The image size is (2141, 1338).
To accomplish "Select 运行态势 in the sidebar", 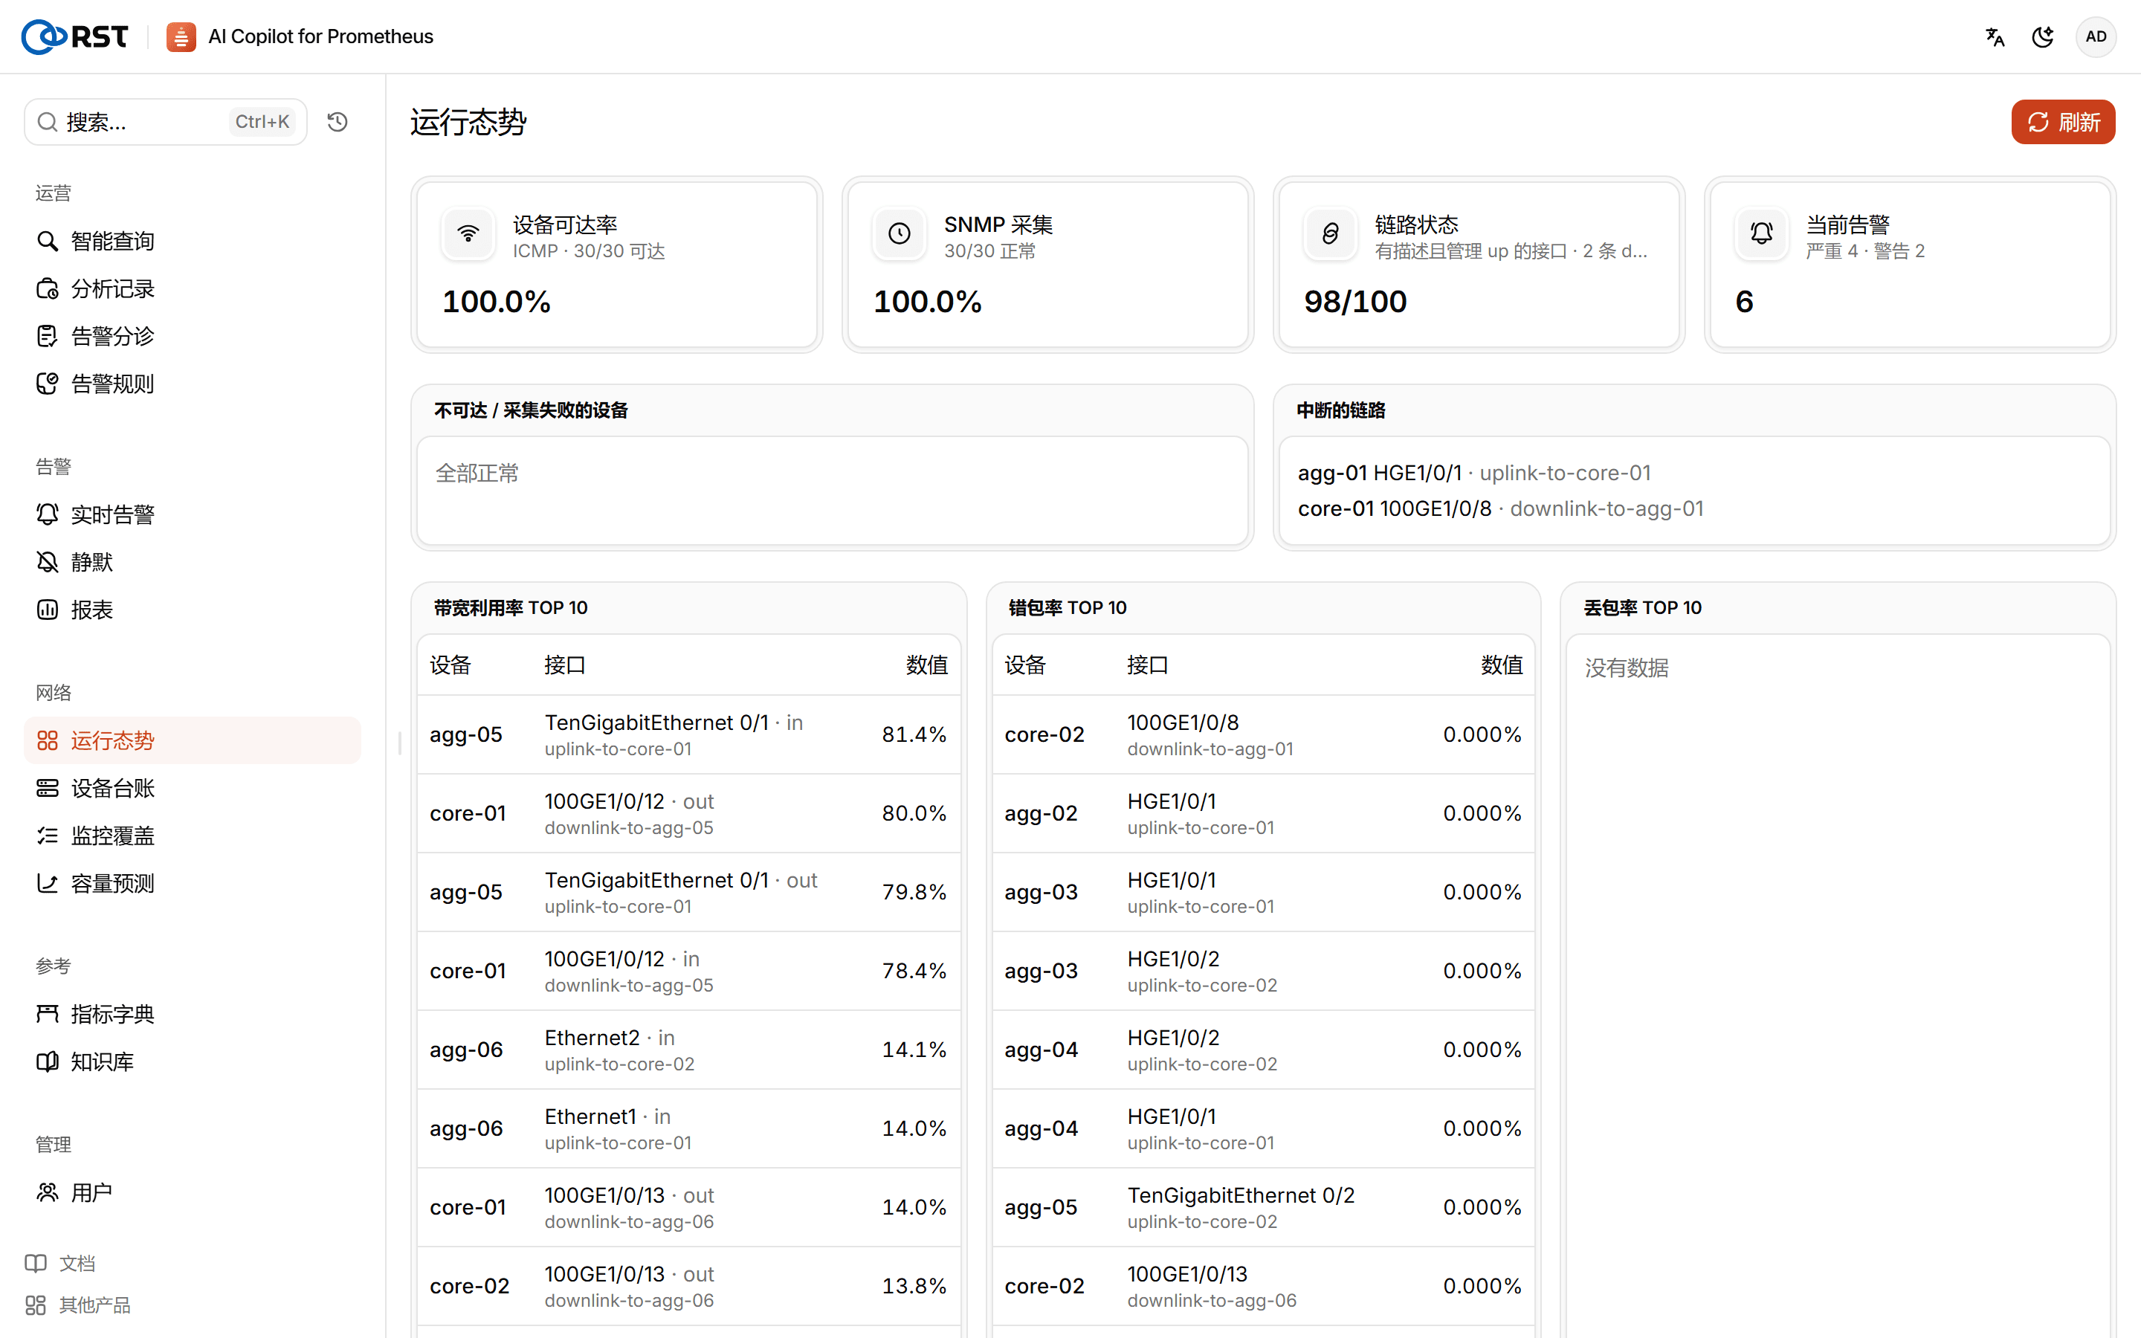I will tap(192, 740).
